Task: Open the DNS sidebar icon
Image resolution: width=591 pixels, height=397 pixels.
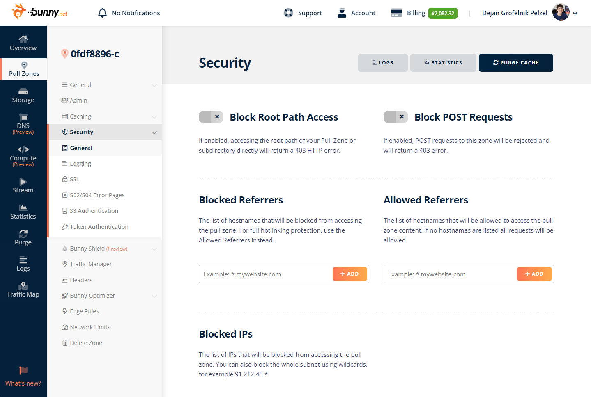Action: [x=23, y=117]
